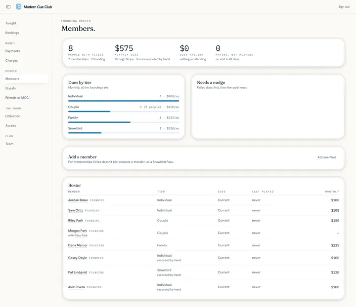The width and height of the screenshot is (356, 307).
Task: Click the Members. page heading
Action: pos(78,28)
